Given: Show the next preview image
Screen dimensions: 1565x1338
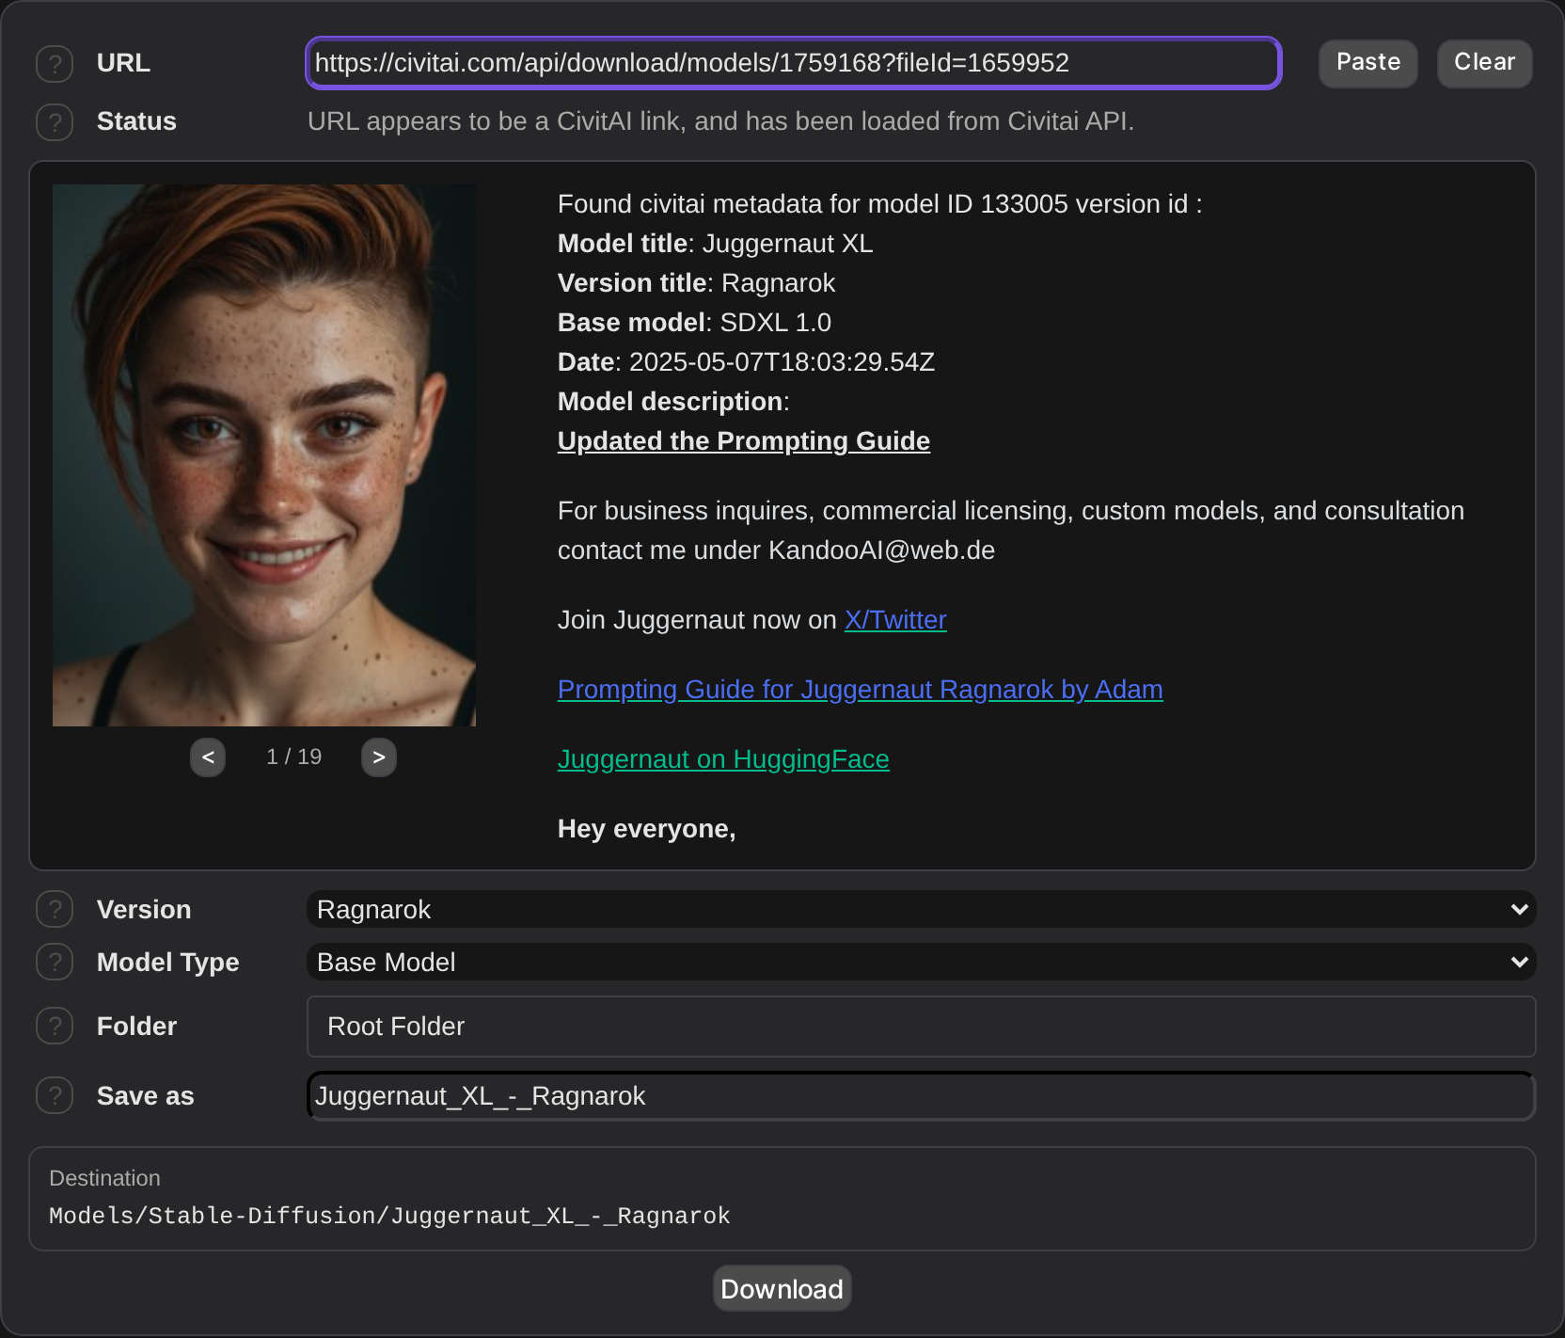Looking at the screenshot, I should point(379,757).
